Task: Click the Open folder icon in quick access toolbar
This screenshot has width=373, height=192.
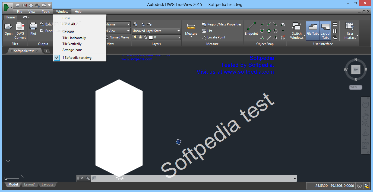Action: tap(18, 5)
